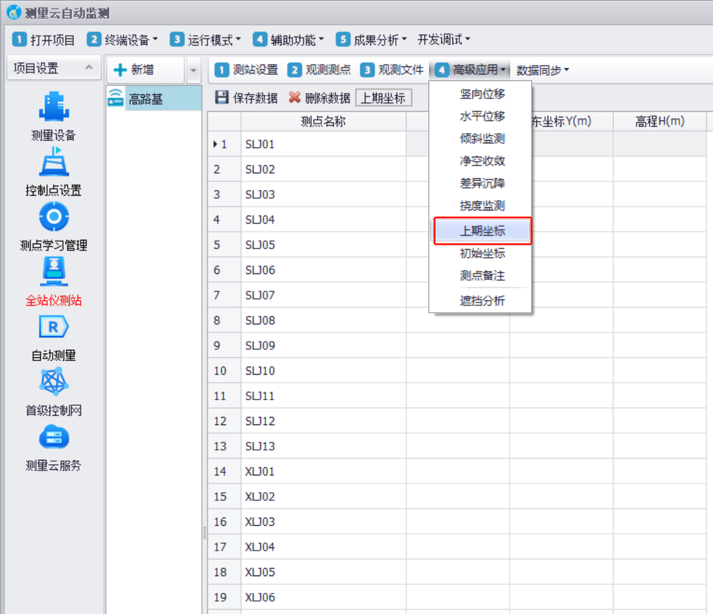Image resolution: width=713 pixels, height=614 pixels.
Task: Select the 首级控制网 network icon
Action: pos(53,382)
